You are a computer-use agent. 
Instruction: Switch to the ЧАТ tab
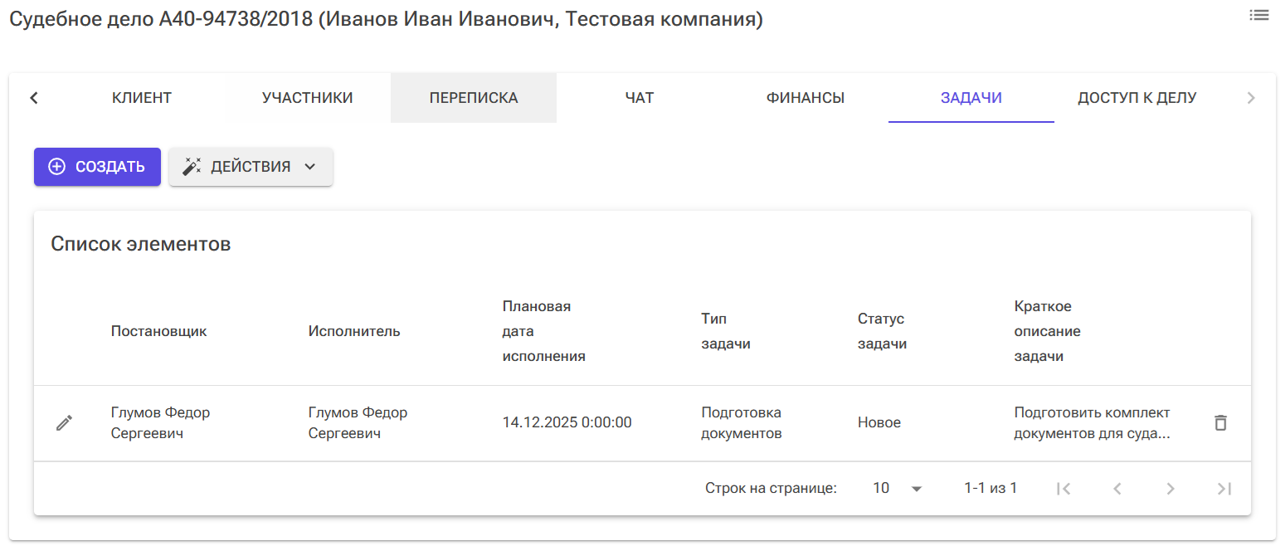click(639, 97)
